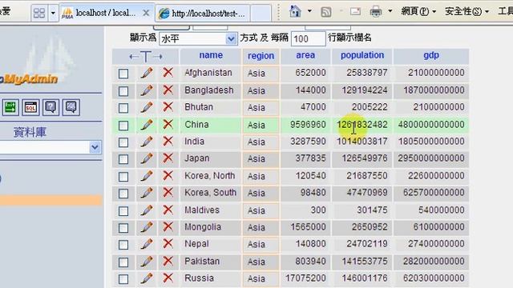Screen dimensions: 513x288
Task: Expand the Quick Tabs dropdown arrow
Action: [x=53, y=13]
